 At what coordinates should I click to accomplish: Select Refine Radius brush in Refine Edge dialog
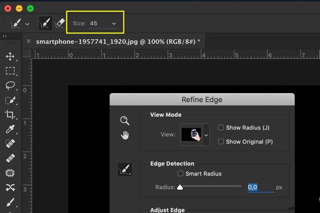tap(125, 169)
